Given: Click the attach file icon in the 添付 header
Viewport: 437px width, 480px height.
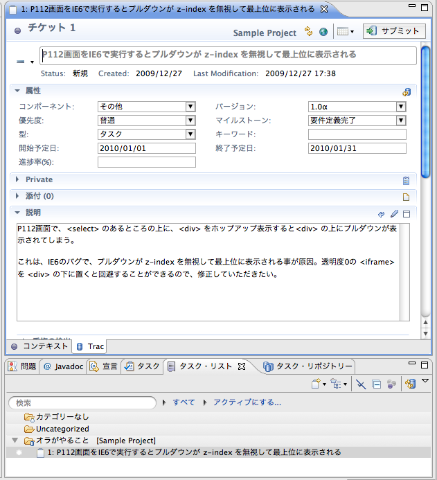Looking at the screenshot, I should pyautogui.click(x=407, y=197).
